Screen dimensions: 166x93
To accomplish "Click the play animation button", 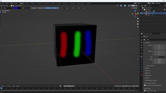I will click(x=70, y=86).
